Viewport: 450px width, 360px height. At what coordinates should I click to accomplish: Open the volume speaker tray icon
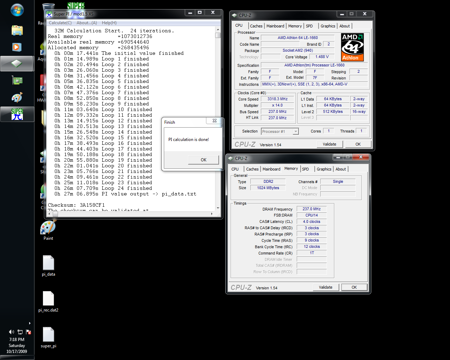pos(12,332)
